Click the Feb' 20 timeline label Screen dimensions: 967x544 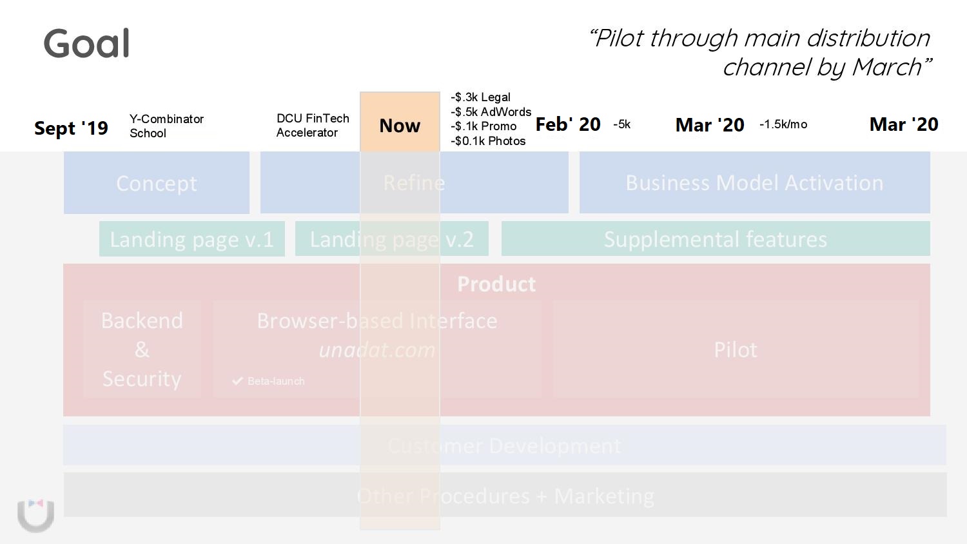[x=568, y=124]
